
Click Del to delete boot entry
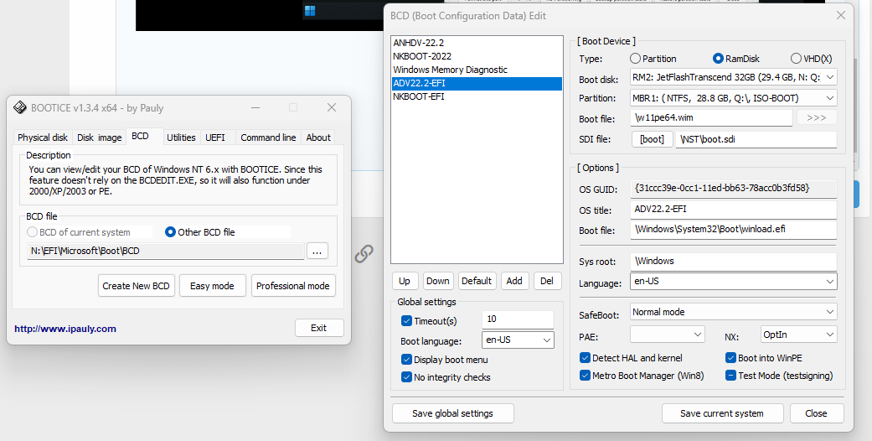coord(547,281)
